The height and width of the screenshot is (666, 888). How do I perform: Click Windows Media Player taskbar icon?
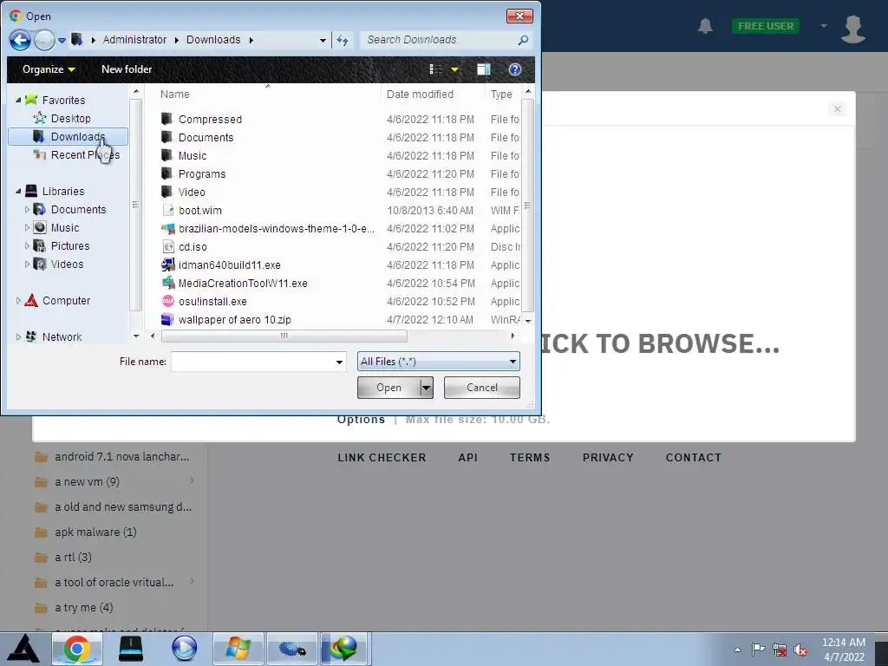pyautogui.click(x=184, y=649)
